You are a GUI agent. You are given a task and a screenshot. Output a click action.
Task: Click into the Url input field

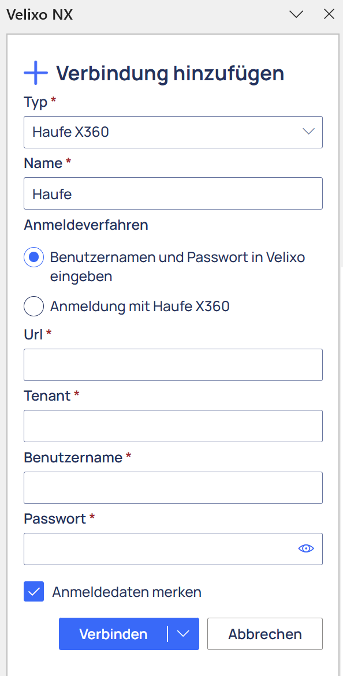pyautogui.click(x=173, y=365)
